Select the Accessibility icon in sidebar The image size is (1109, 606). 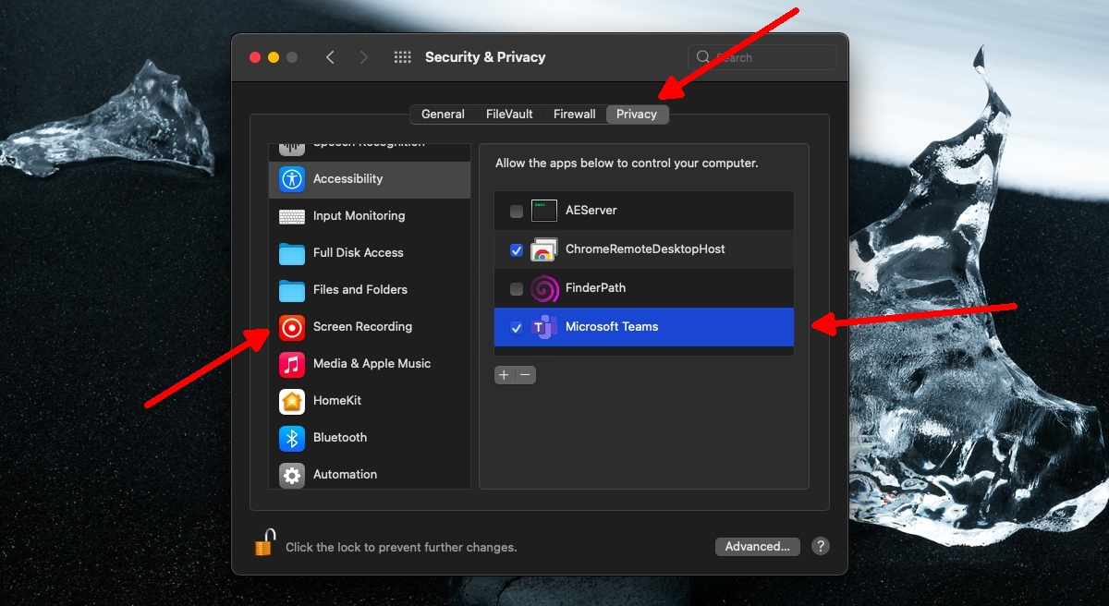click(x=292, y=179)
